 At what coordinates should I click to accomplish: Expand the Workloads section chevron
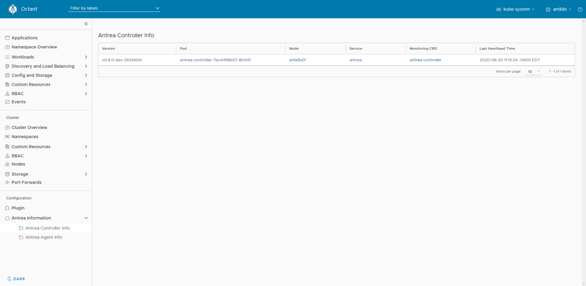(86, 57)
